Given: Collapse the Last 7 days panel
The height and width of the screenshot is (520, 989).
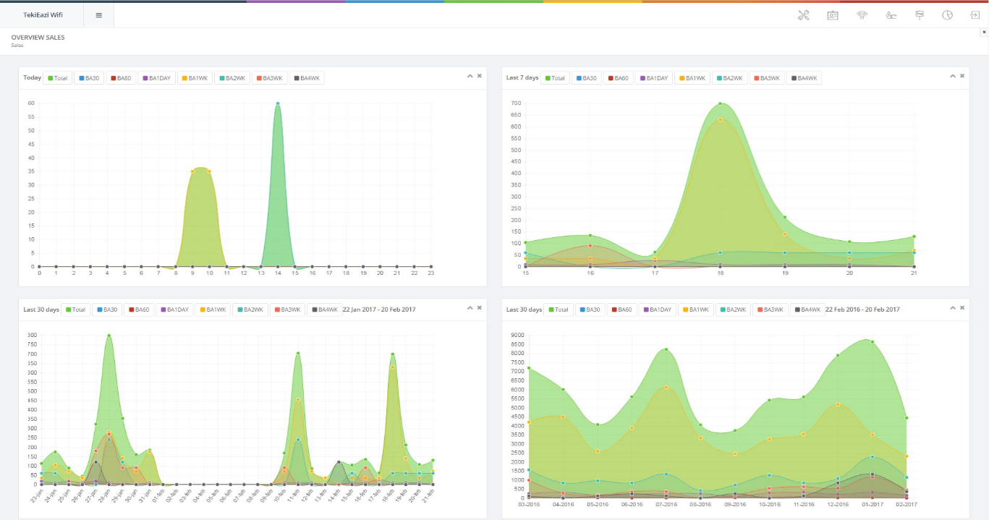Looking at the screenshot, I should point(953,75).
